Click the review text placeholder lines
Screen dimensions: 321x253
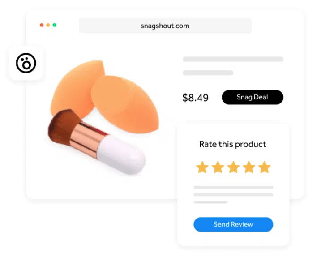click(x=233, y=195)
